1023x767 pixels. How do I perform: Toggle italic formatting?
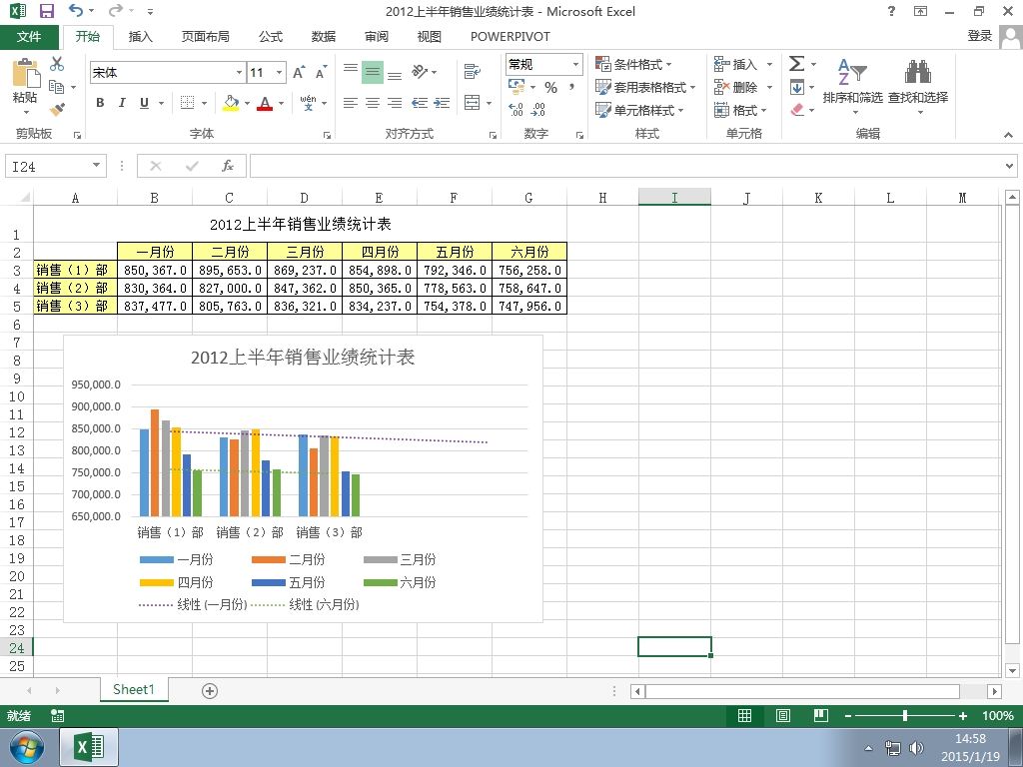click(x=122, y=103)
